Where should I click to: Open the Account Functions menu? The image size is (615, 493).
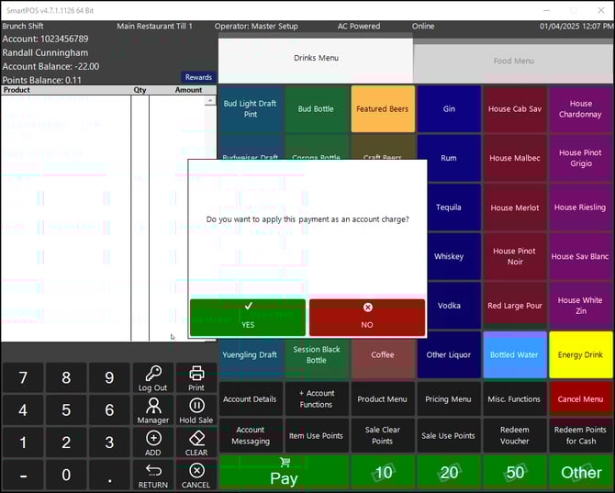pyautogui.click(x=316, y=399)
